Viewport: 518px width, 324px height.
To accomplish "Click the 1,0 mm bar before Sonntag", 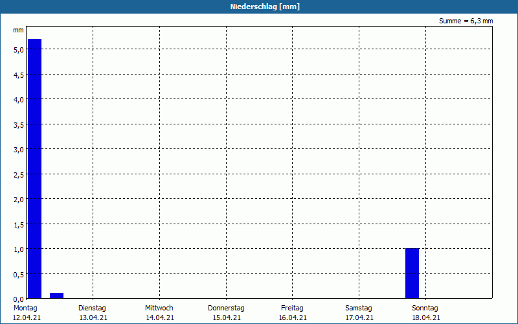I will tap(412, 273).
